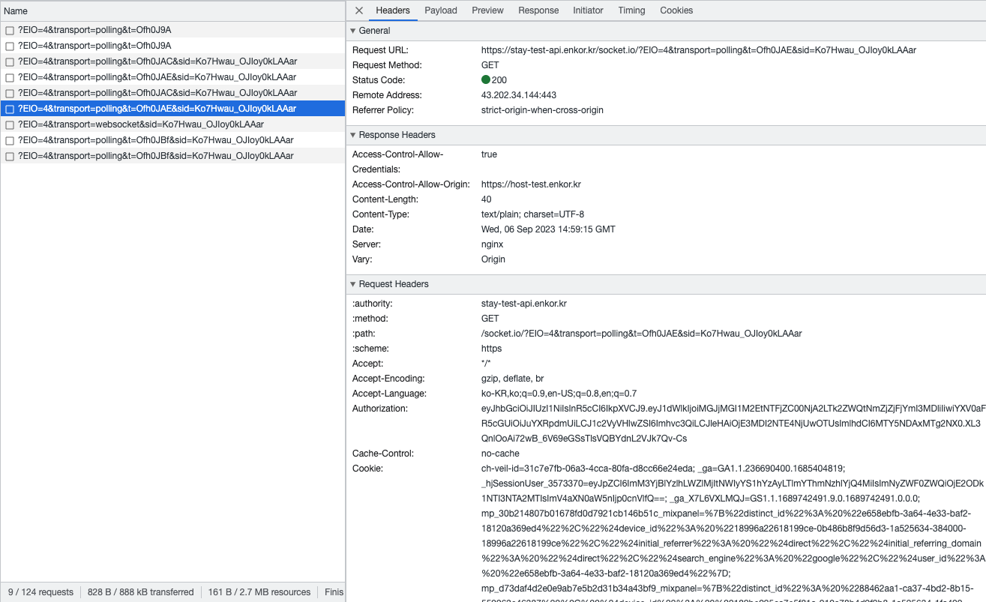Viewport: 986px width, 602px height.
Task: Click the Content-Length value 40
Action: 487,199
